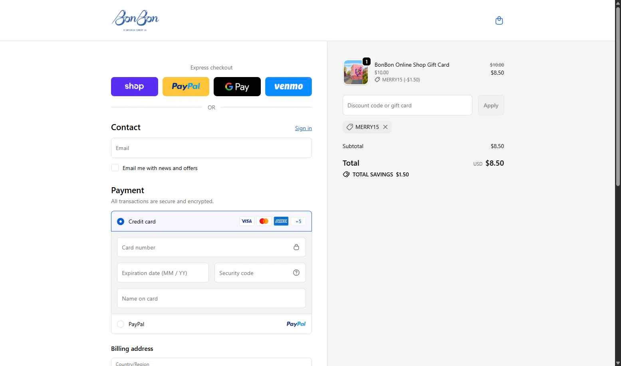Focus the Discount code or gift card field
The height and width of the screenshot is (366, 621).
[407, 105]
